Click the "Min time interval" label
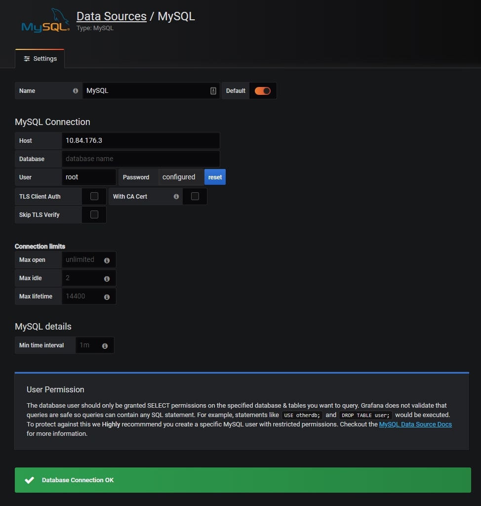 click(x=41, y=345)
